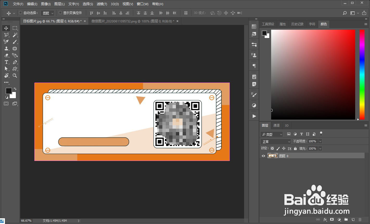Screen dimensions: 370x224
Task: Select the Paint Bucket tool
Action: (x=15, y=55)
